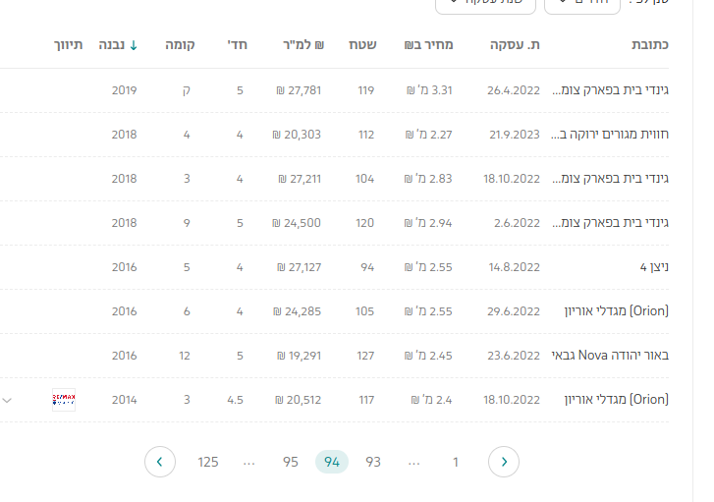Sort by מחיר ב₪ column header
Screen dimensions: 714x502
pos(427,45)
